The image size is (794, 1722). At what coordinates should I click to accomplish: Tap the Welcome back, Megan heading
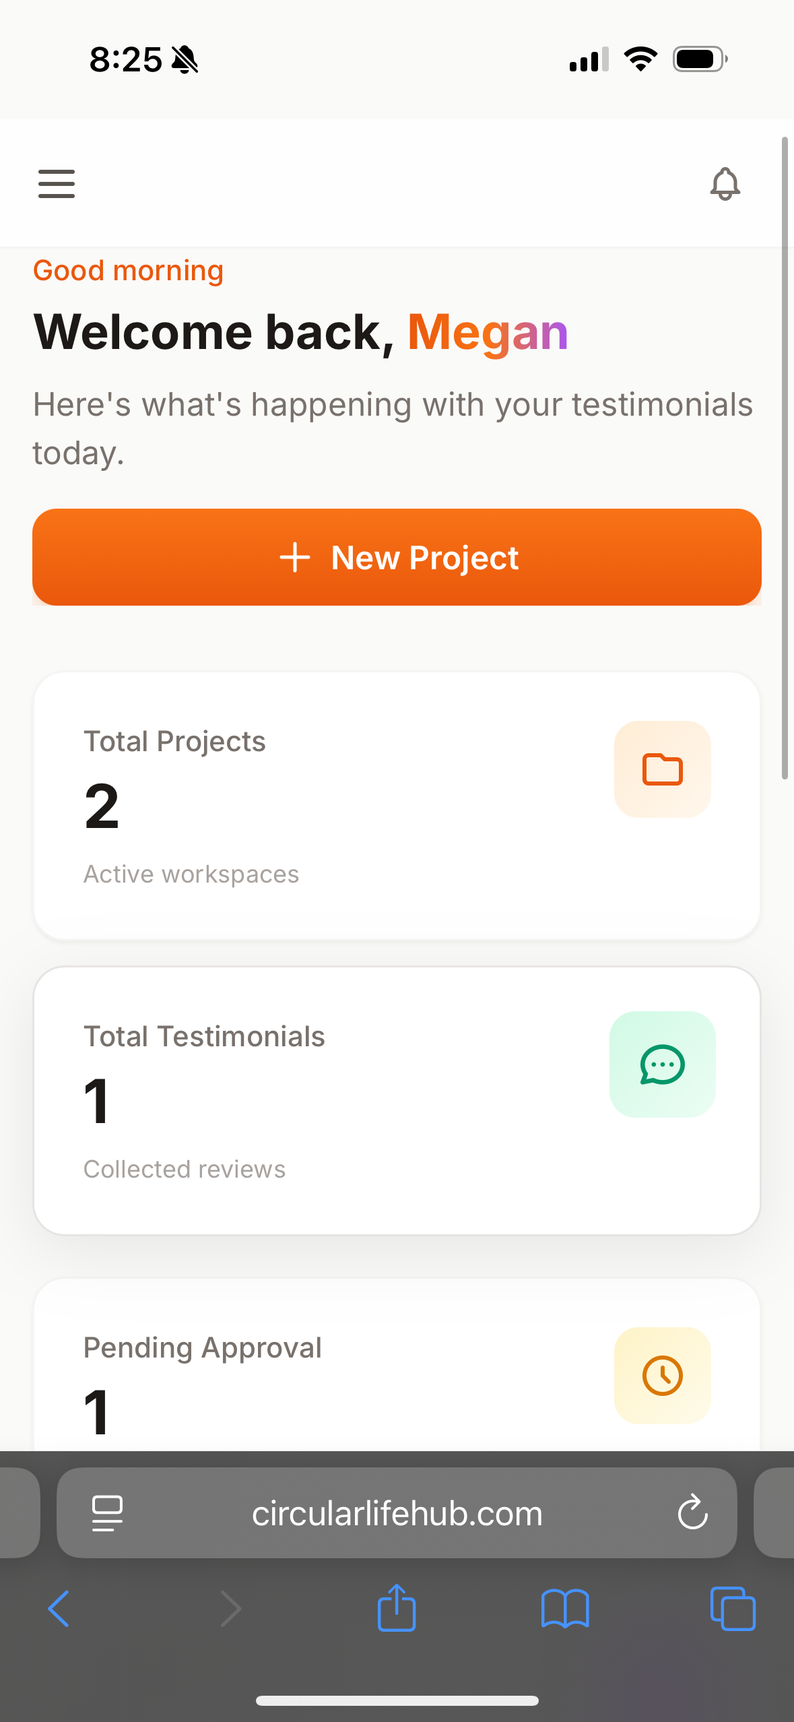[300, 331]
